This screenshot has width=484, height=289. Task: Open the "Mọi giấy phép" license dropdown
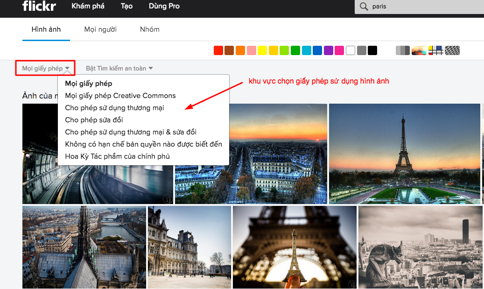coord(45,68)
